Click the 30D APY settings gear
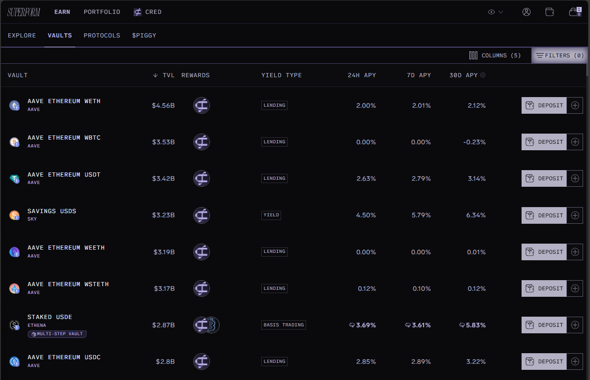 [x=483, y=75]
